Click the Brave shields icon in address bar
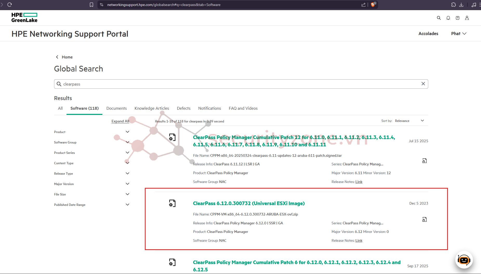 click(373, 5)
